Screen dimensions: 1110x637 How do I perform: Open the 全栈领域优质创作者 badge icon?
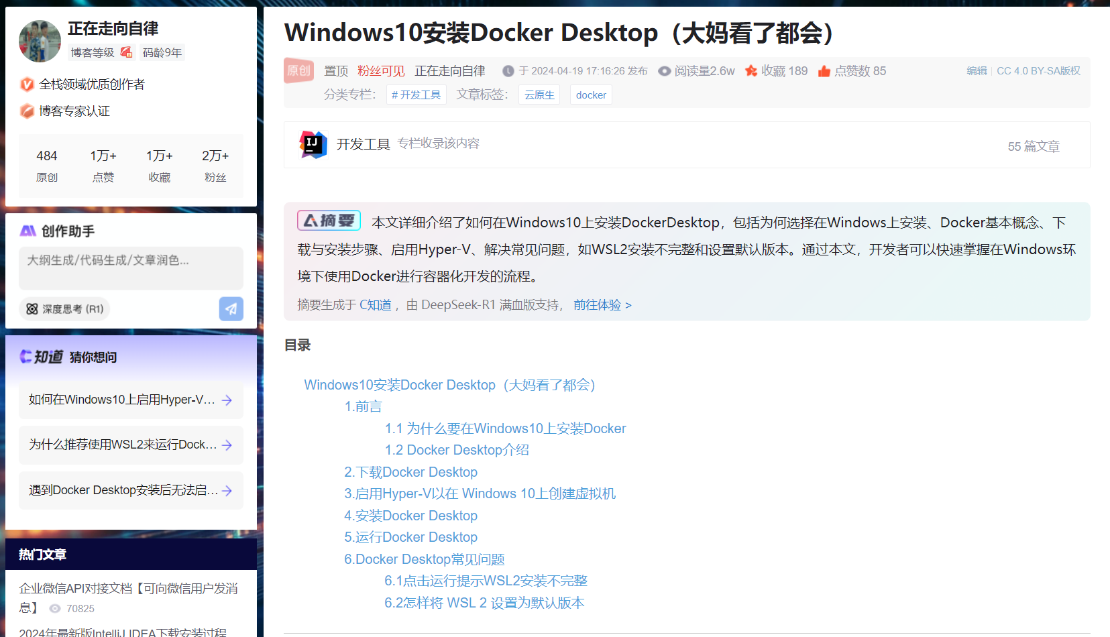[x=27, y=84]
